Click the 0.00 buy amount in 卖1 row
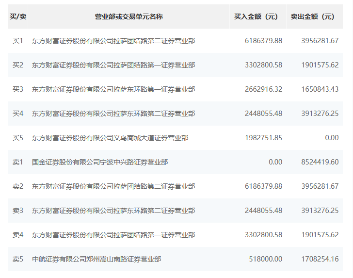The height and width of the screenshot is (278, 353). (275, 162)
